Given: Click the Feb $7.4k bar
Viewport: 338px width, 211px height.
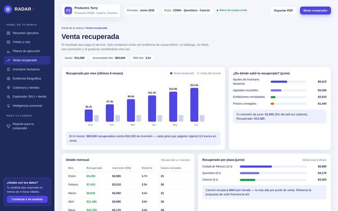Looking at the screenshot, I should point(110,113).
